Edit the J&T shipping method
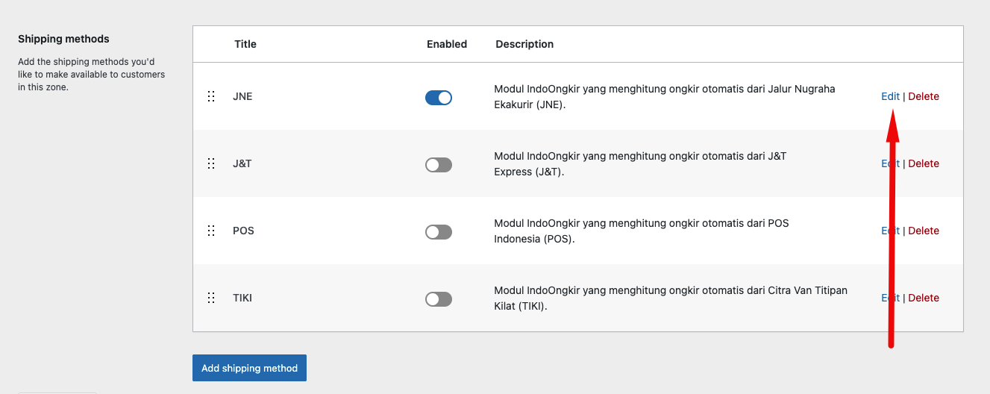Viewport: 990px width, 394px height. pos(885,163)
